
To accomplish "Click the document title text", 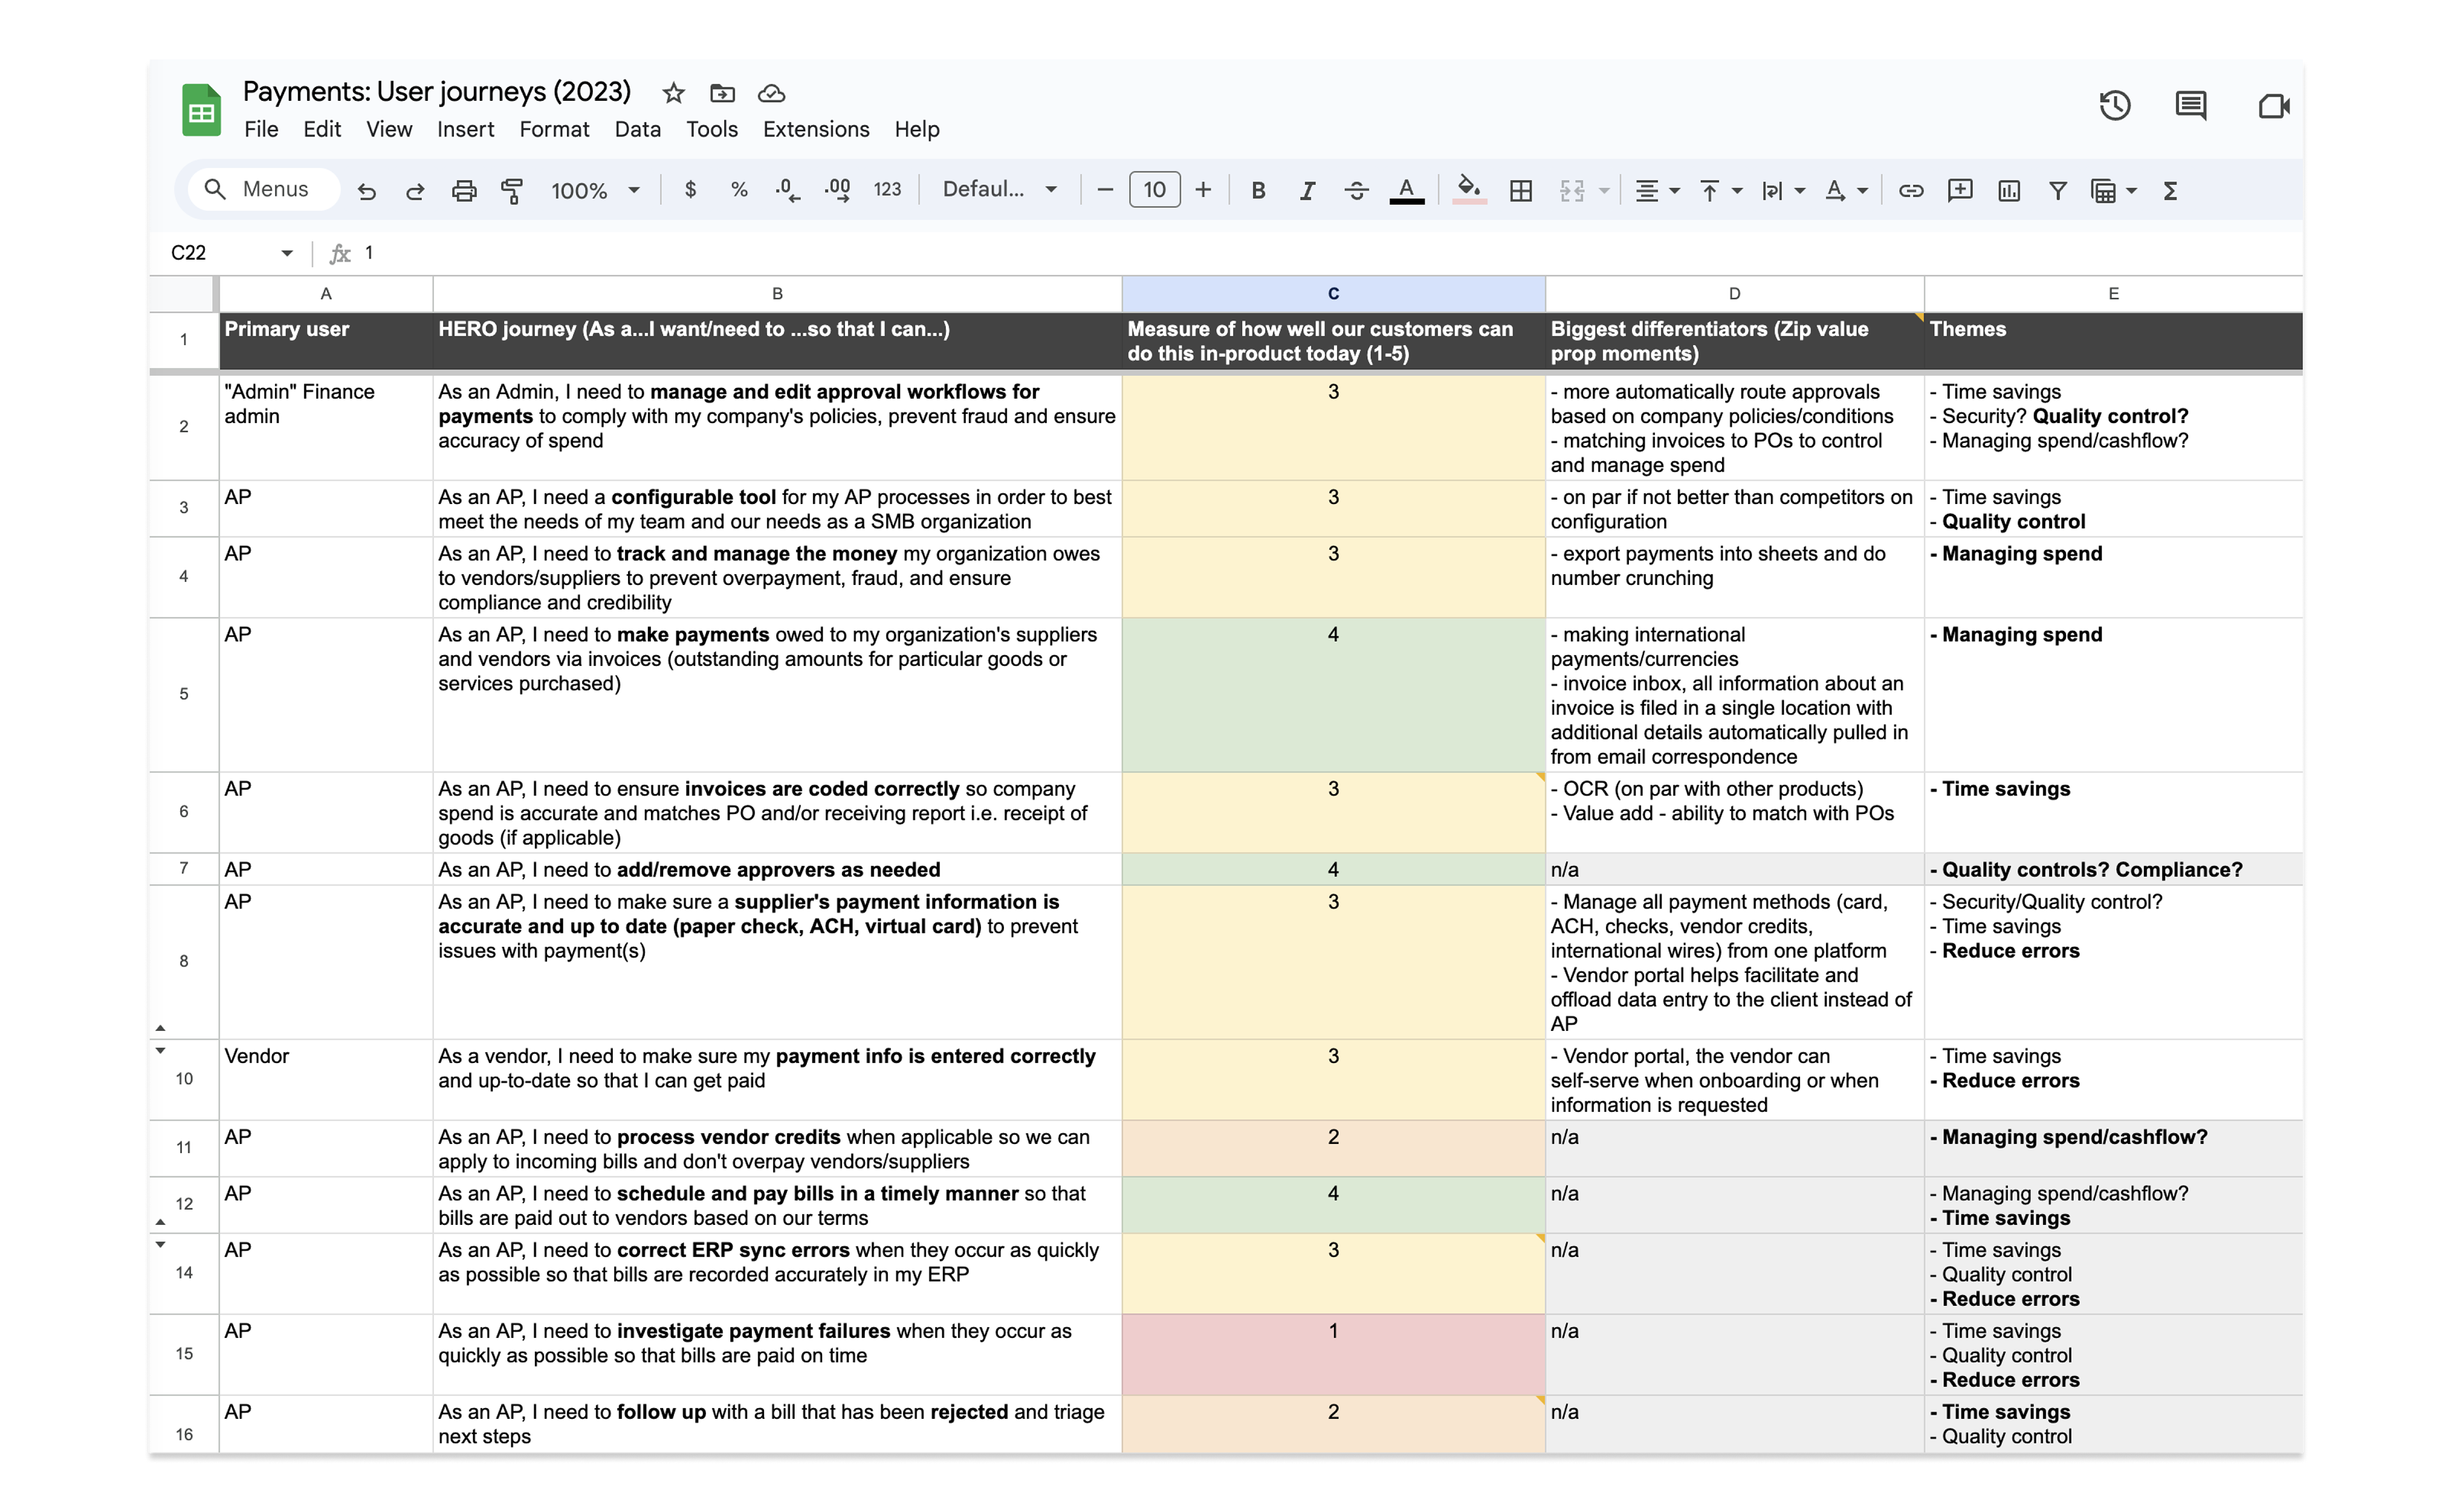I will pos(437,92).
